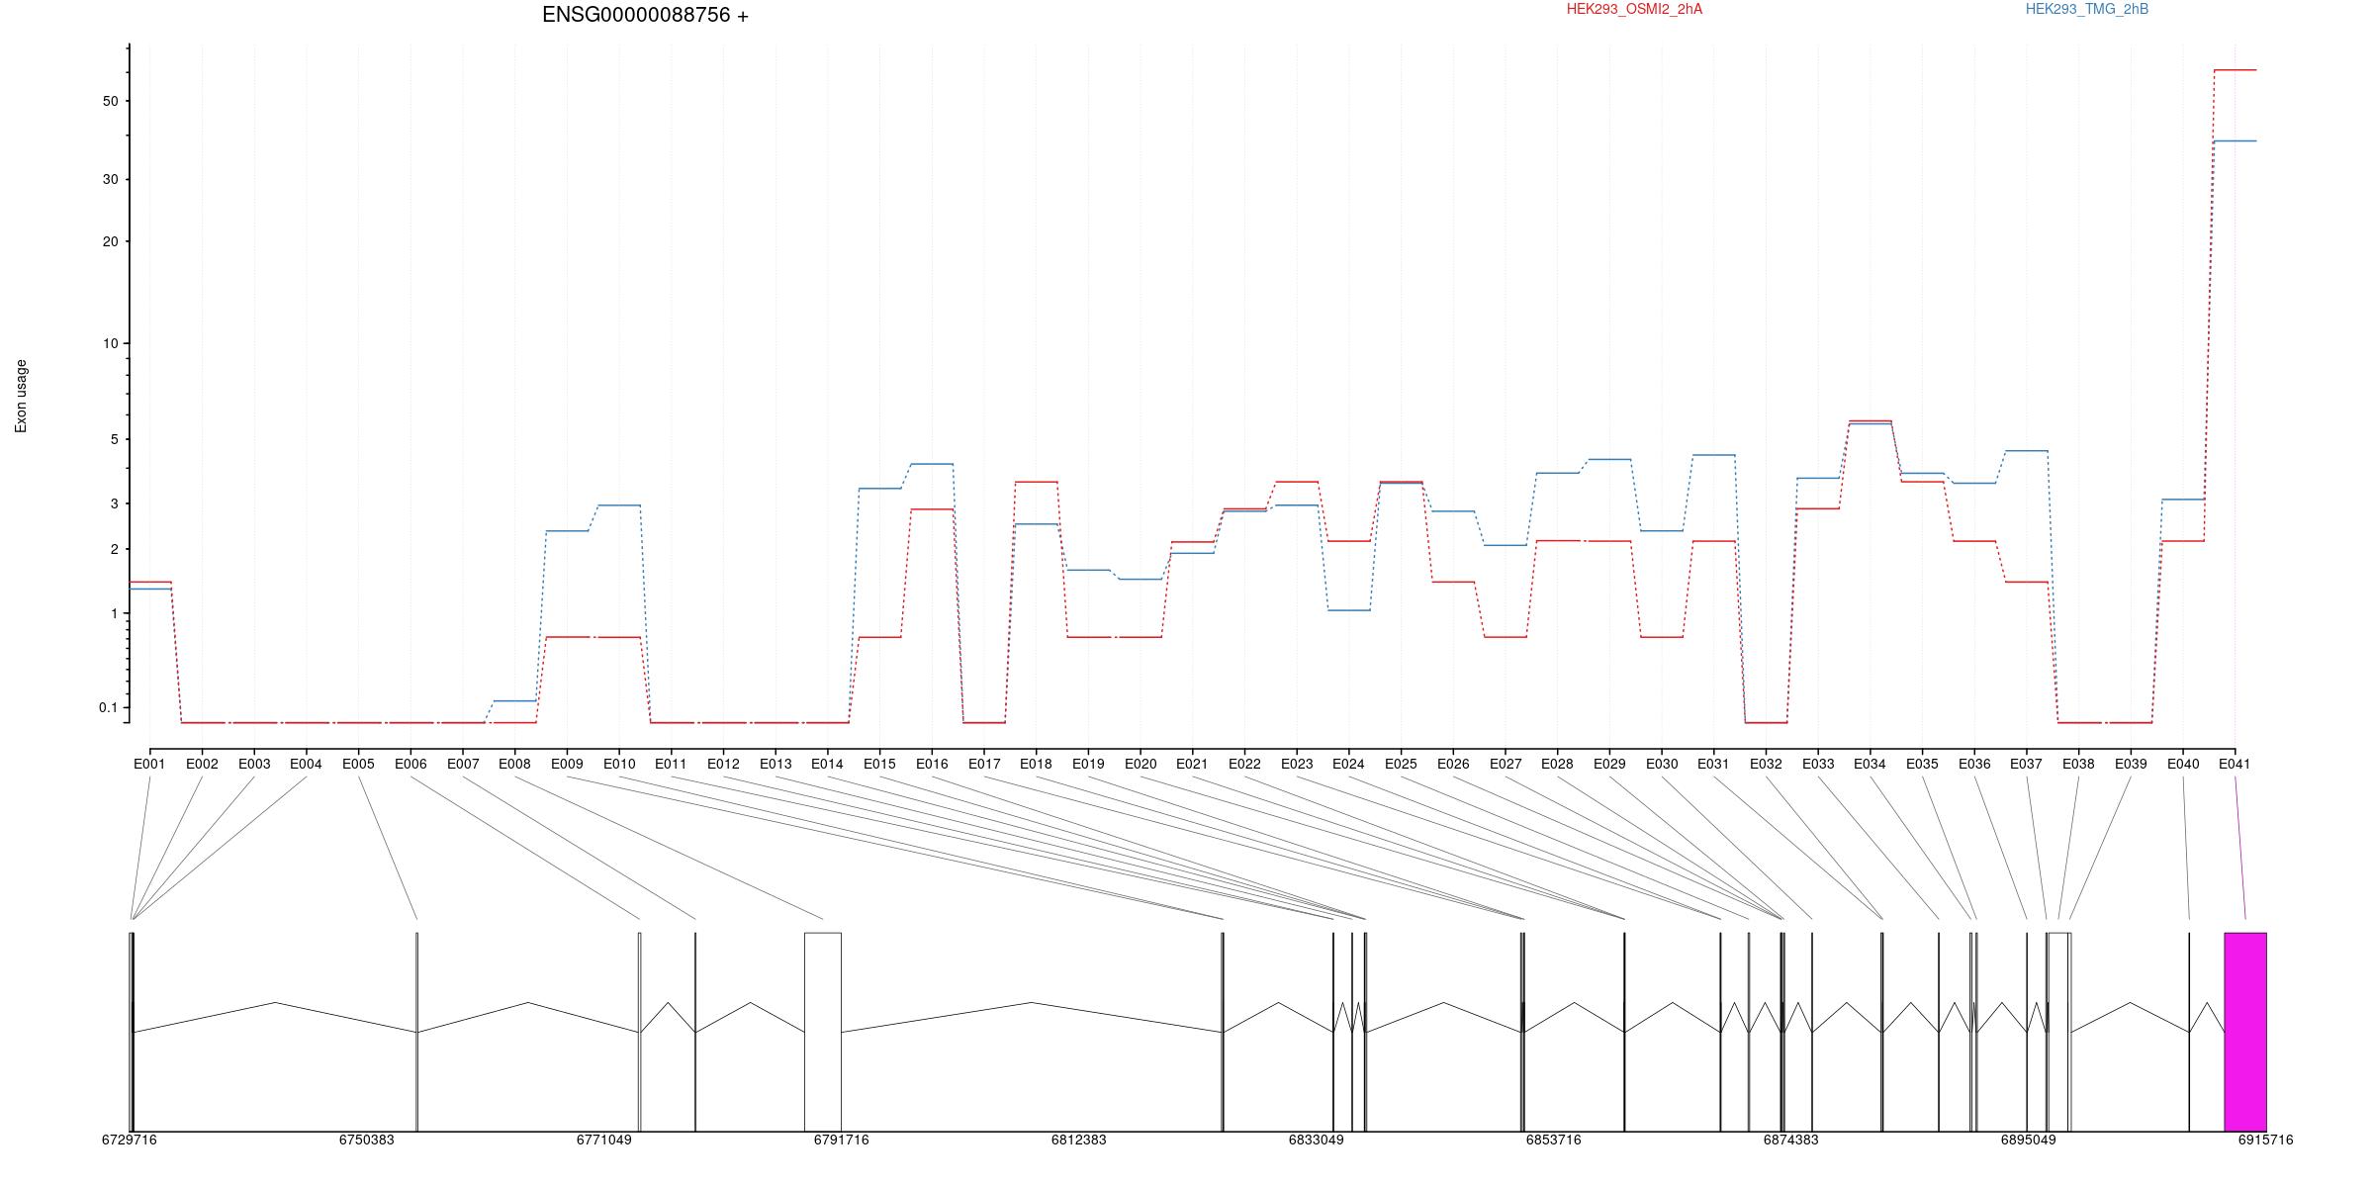Viewport: 2374px width, 1187px height.
Task: Click exon label E009
Action: 567,764
